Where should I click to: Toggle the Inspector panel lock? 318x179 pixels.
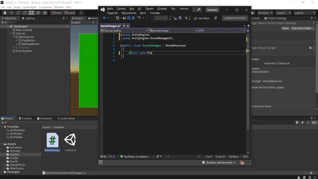tap(312, 18)
